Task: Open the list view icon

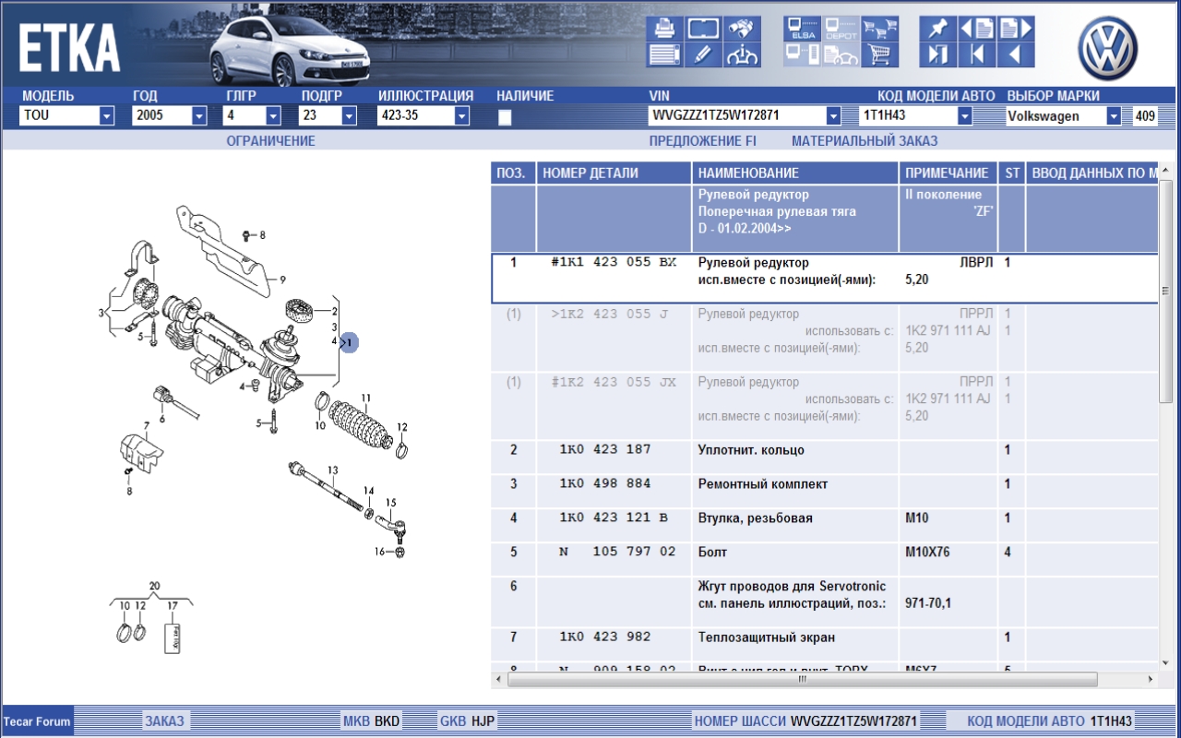Action: pyautogui.click(x=664, y=54)
